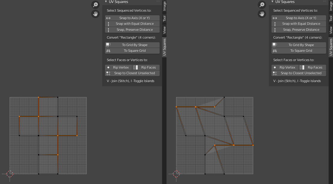
Task: Click Snap, Preserve Distance in left panel
Action: click(x=132, y=30)
